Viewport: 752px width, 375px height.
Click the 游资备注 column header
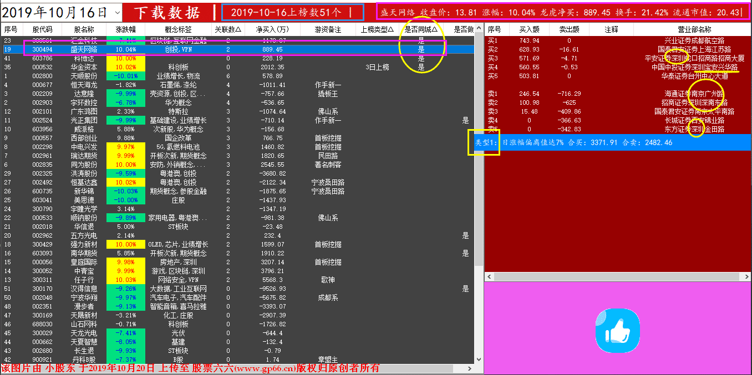[x=328, y=29]
